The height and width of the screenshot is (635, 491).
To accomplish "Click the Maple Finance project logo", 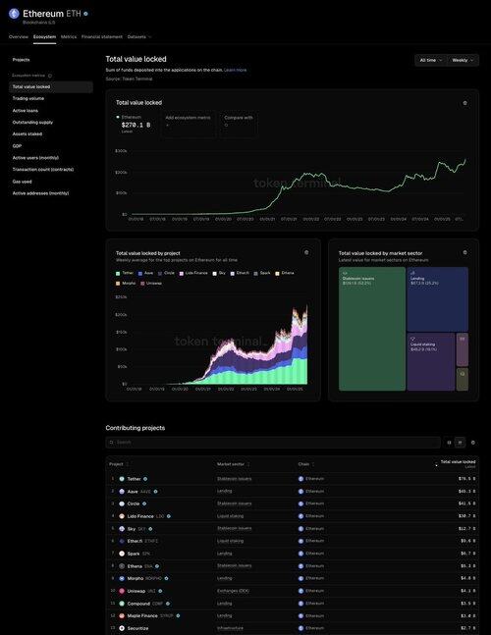I will [x=122, y=616].
